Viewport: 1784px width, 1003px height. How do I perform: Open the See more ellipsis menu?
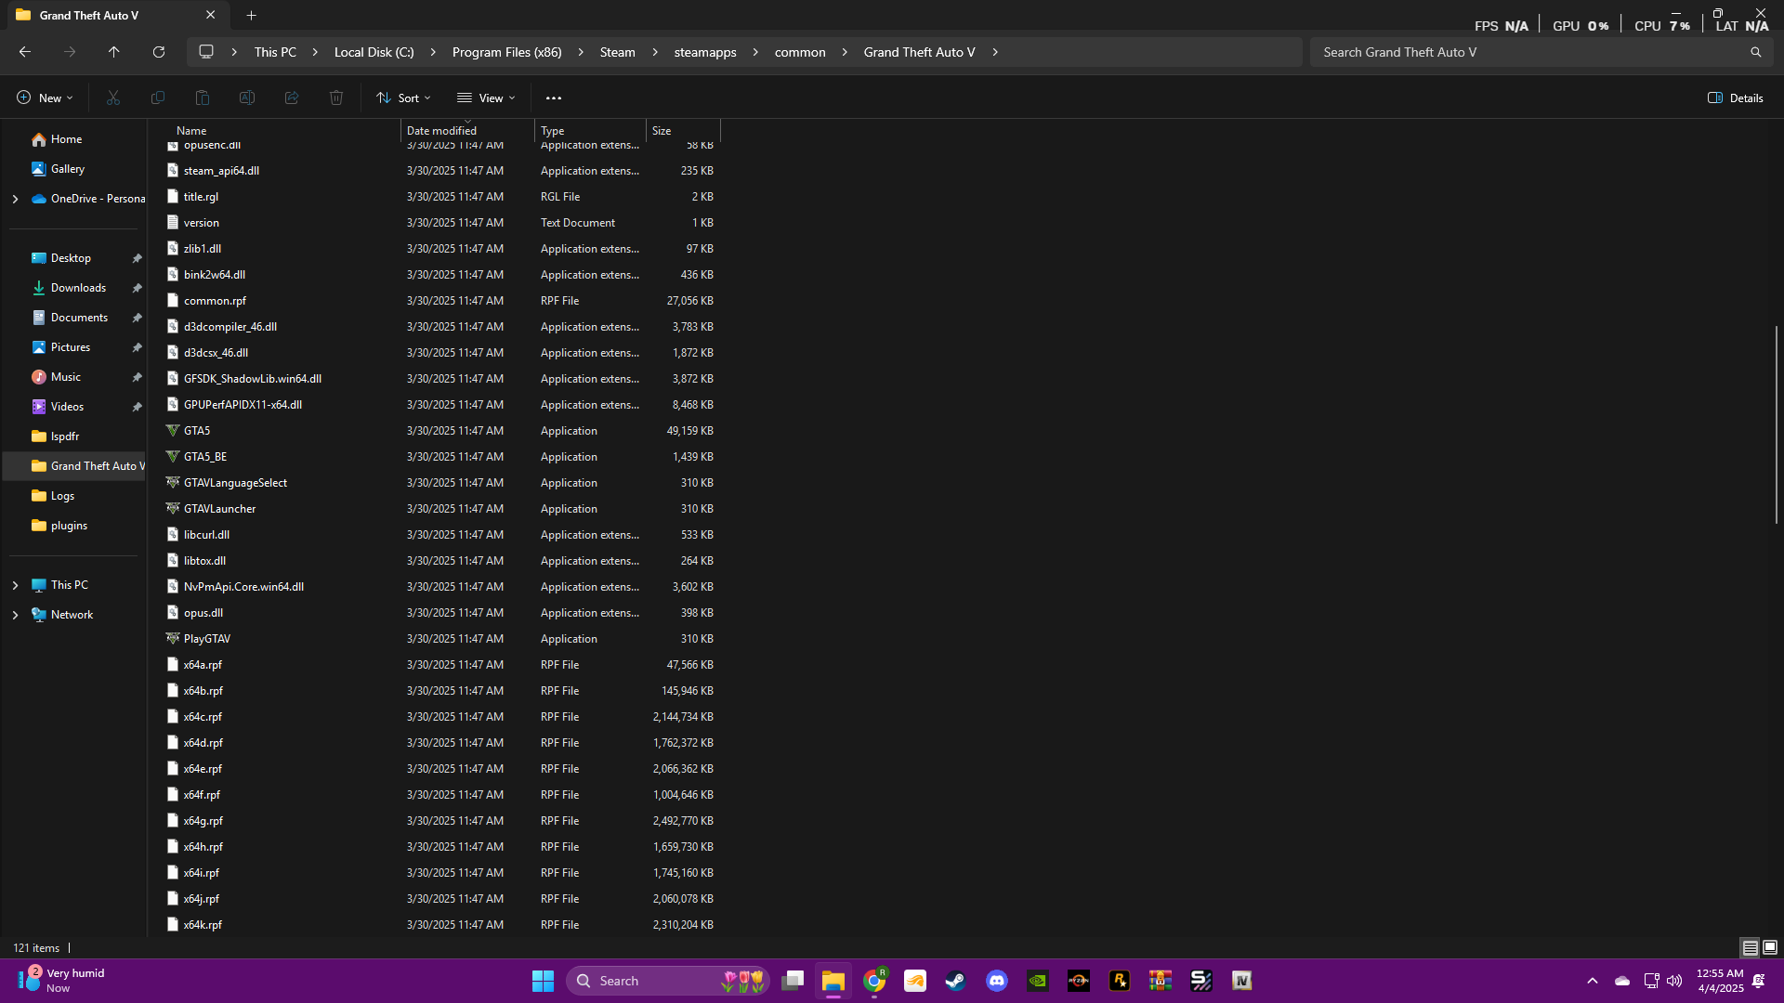click(554, 98)
